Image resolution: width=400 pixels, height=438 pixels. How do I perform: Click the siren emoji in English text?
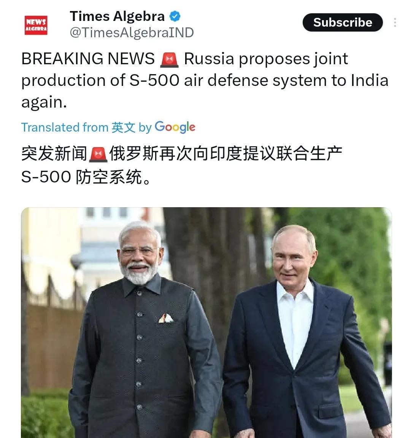click(169, 60)
